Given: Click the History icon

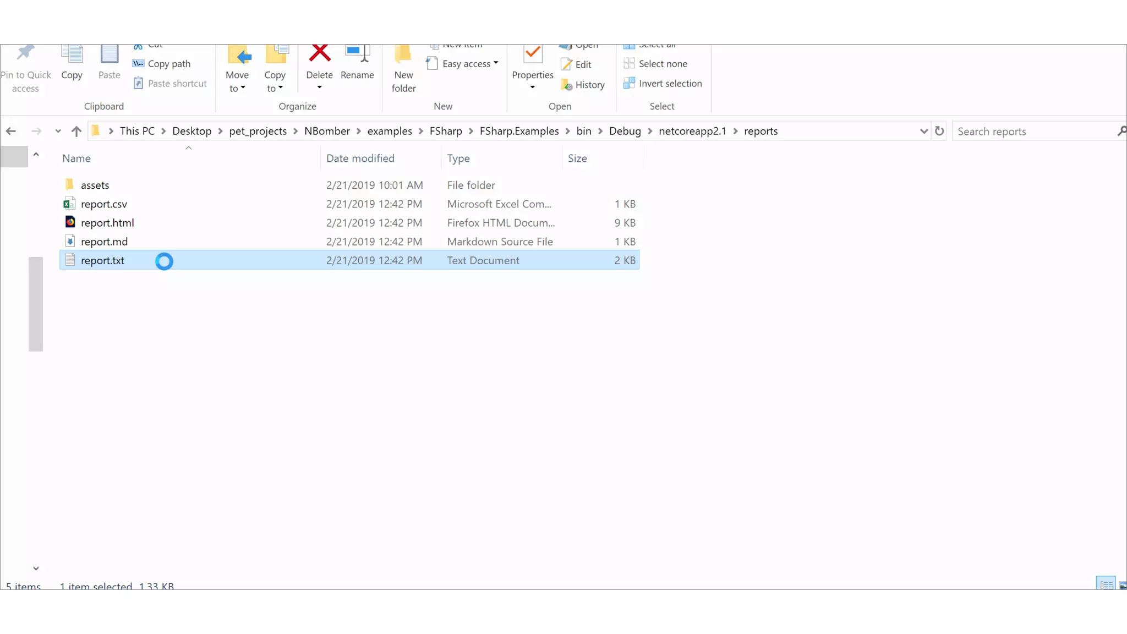Looking at the screenshot, I should [x=566, y=85].
